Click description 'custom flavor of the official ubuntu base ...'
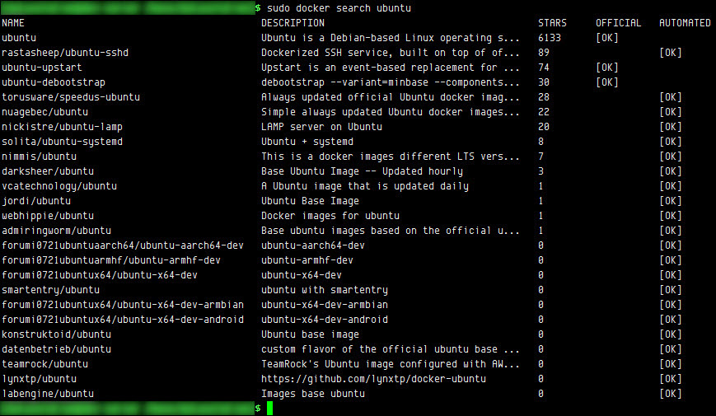 [391, 349]
